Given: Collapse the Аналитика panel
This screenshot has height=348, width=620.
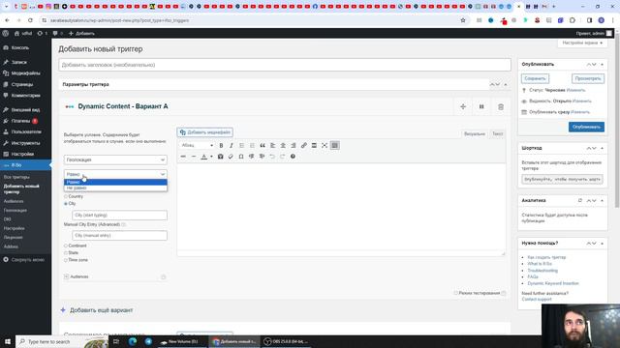Looking at the screenshot, I should point(603,201).
